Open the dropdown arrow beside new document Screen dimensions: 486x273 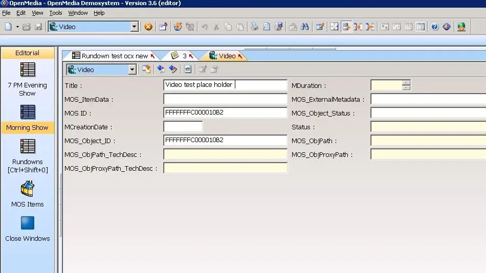tap(17, 27)
